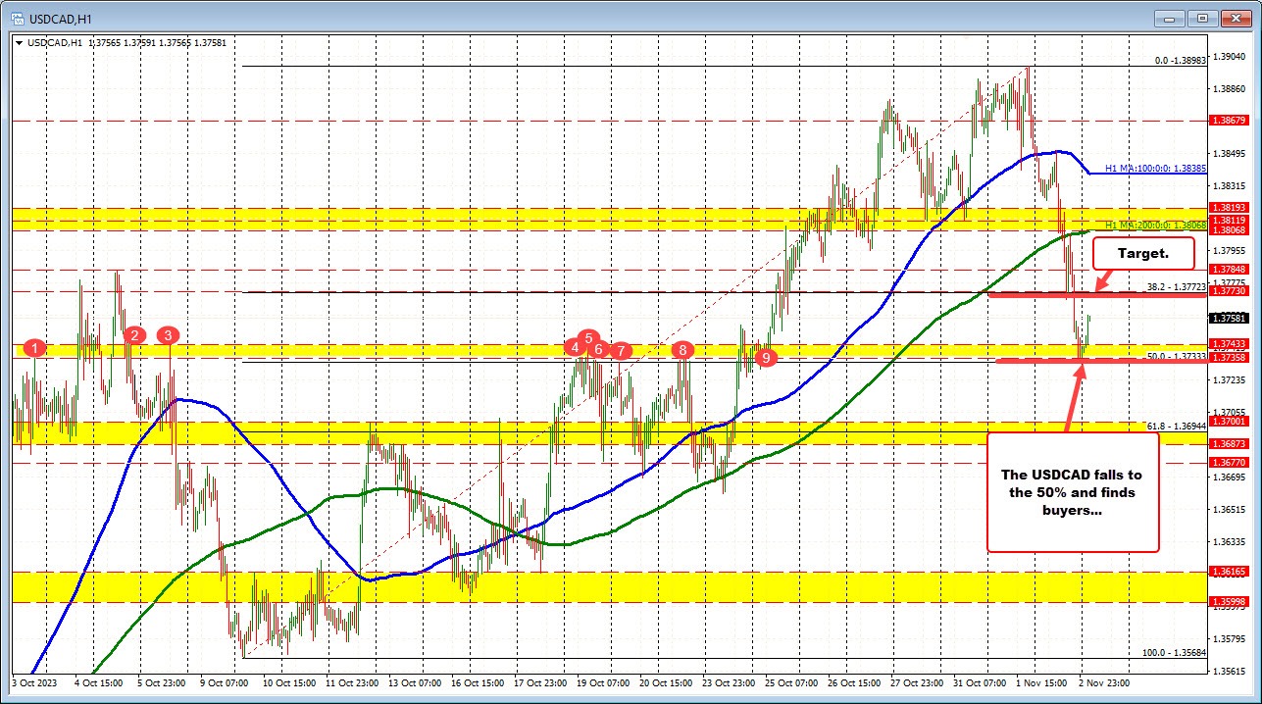Click the red marker labeled 9

(x=765, y=358)
